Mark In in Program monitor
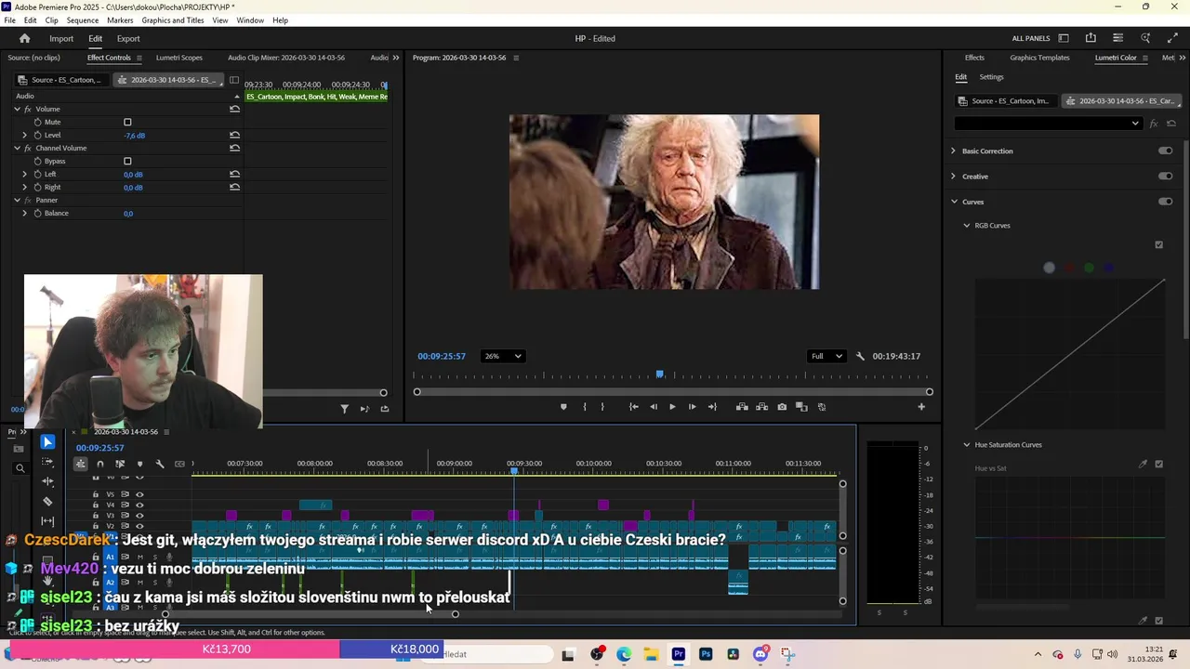 (584, 407)
